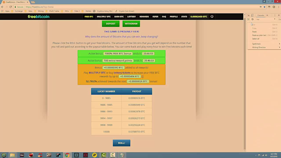Viewport: 281px width, 158px height.
Task: Click the 100 extra reward points label
Action: (x=118, y=61)
